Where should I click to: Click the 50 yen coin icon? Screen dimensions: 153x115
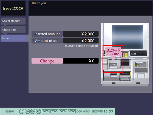click(27, 111)
